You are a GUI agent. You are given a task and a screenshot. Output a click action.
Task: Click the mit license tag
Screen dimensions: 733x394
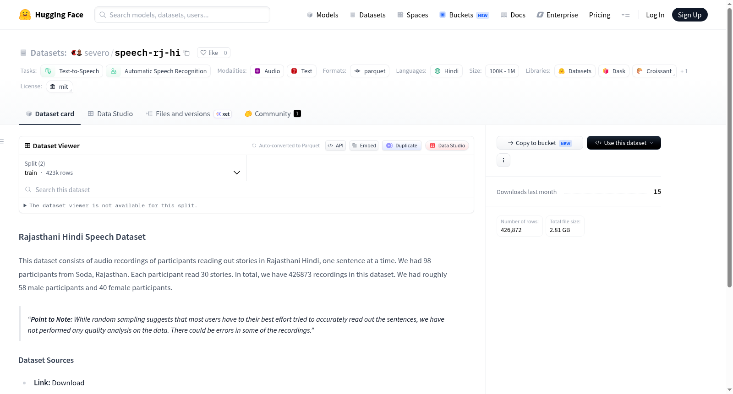(60, 86)
